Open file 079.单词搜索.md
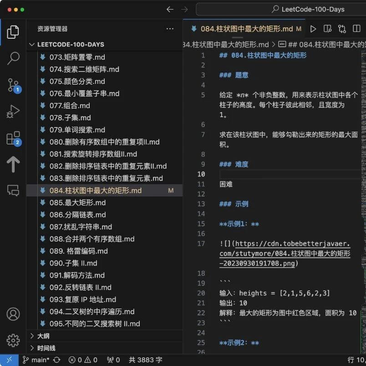This screenshot has height=366, width=366. (x=105, y=130)
